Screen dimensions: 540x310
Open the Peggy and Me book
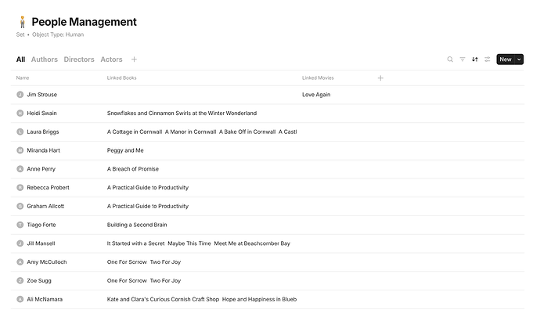tap(125, 150)
